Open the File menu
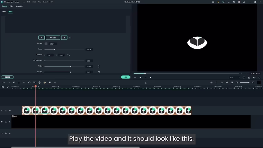 point(24,2)
